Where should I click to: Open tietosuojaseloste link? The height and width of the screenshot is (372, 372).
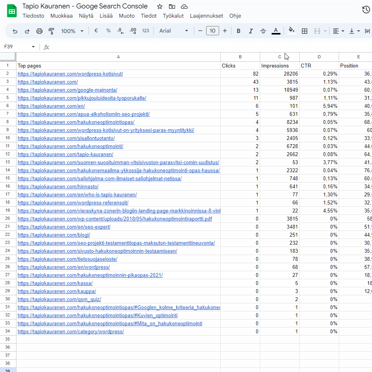[x=67, y=259]
